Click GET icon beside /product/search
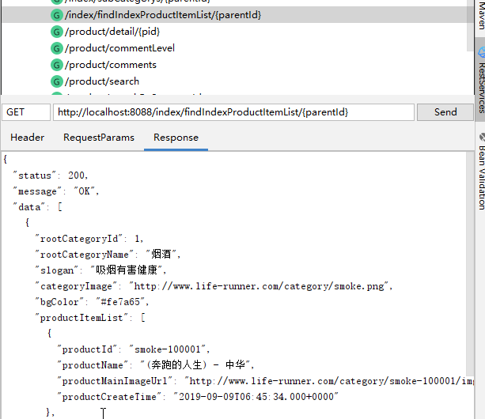 pyautogui.click(x=57, y=81)
